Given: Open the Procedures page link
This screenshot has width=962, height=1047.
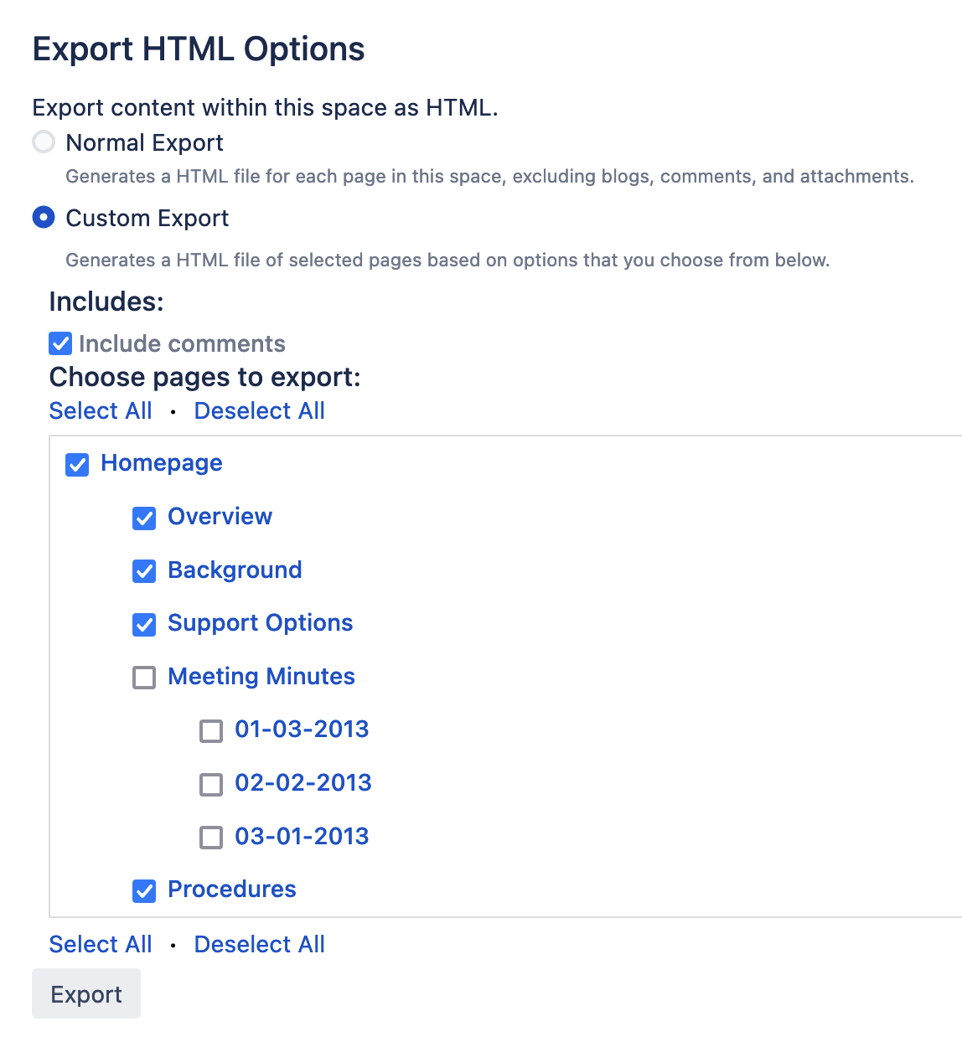Looking at the screenshot, I should coord(232,889).
